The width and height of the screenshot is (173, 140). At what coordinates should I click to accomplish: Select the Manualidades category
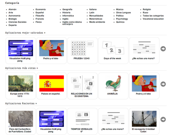tap(96, 16)
